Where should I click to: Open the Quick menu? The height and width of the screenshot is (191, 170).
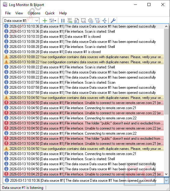(x=50, y=13)
